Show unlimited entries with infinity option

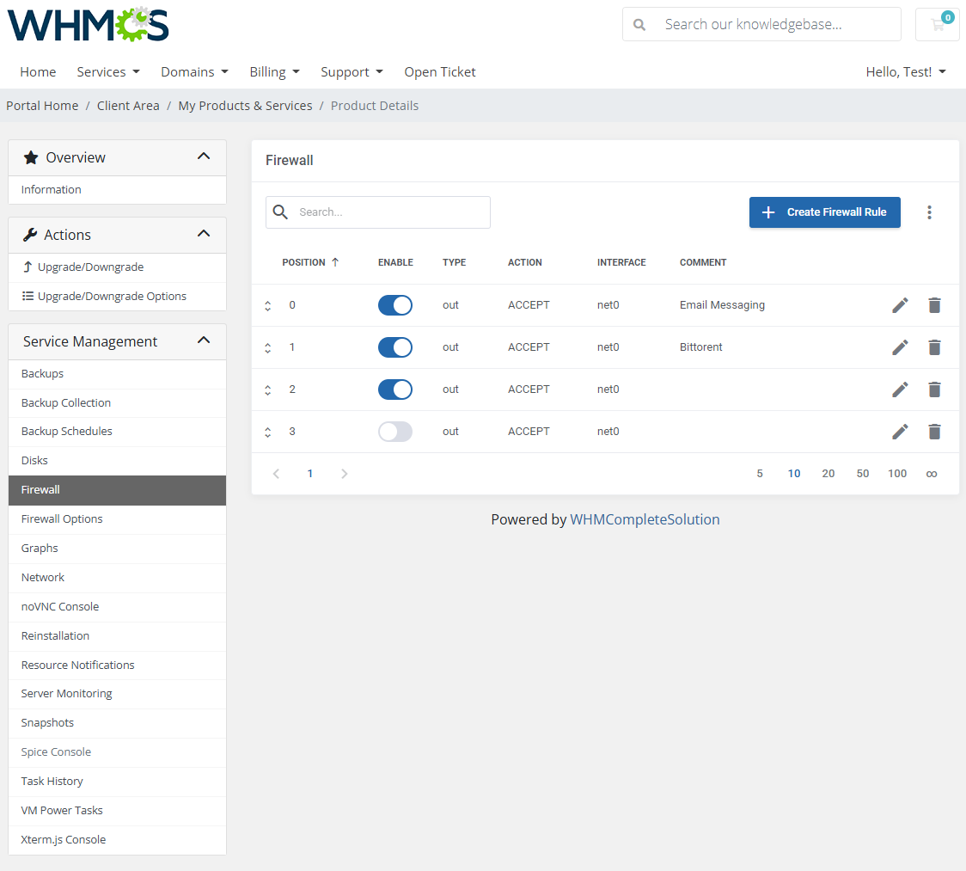932,474
